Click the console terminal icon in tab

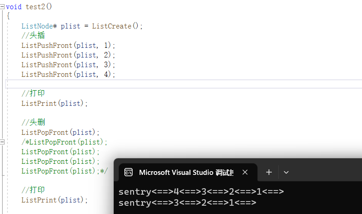click(x=128, y=172)
